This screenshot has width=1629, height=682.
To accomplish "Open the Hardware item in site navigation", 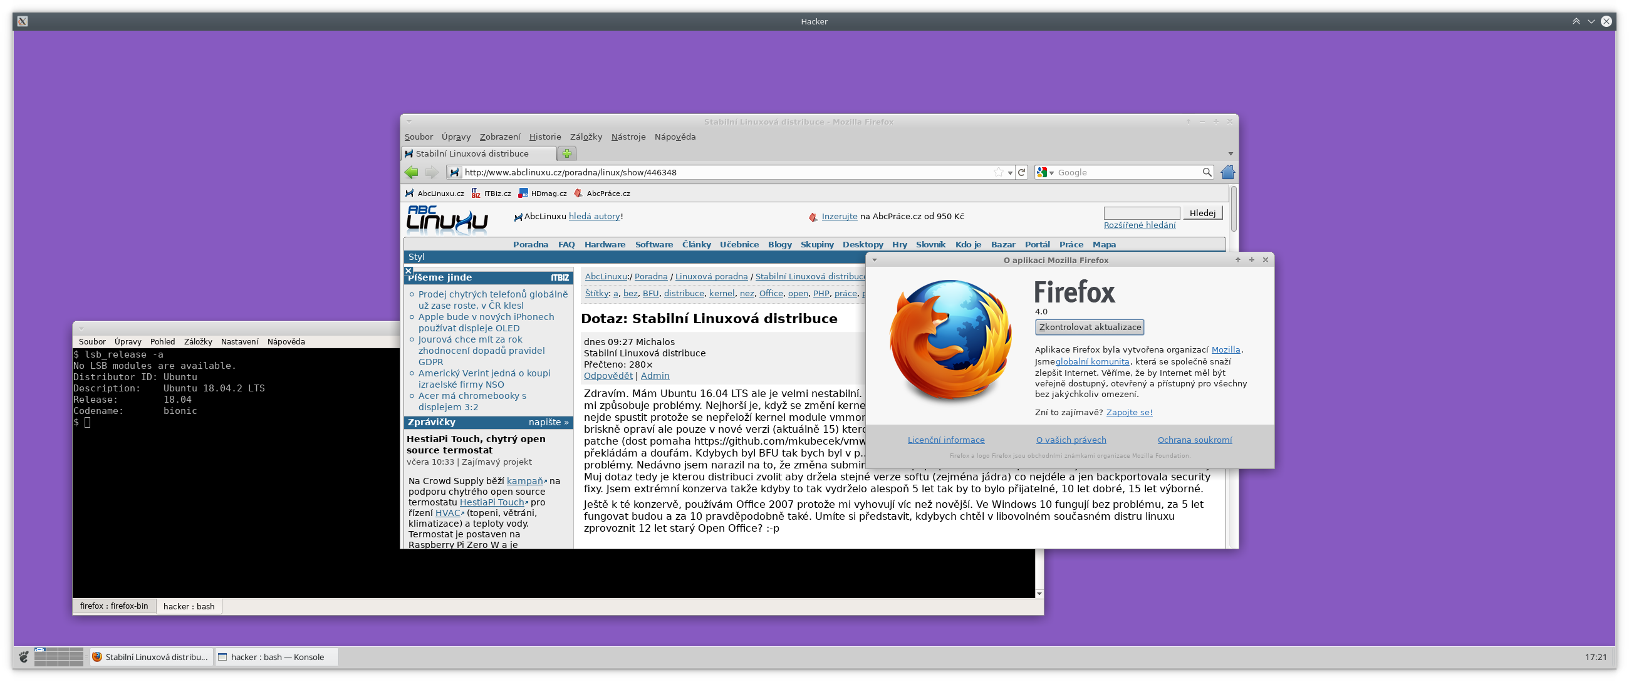I will pyautogui.click(x=605, y=245).
